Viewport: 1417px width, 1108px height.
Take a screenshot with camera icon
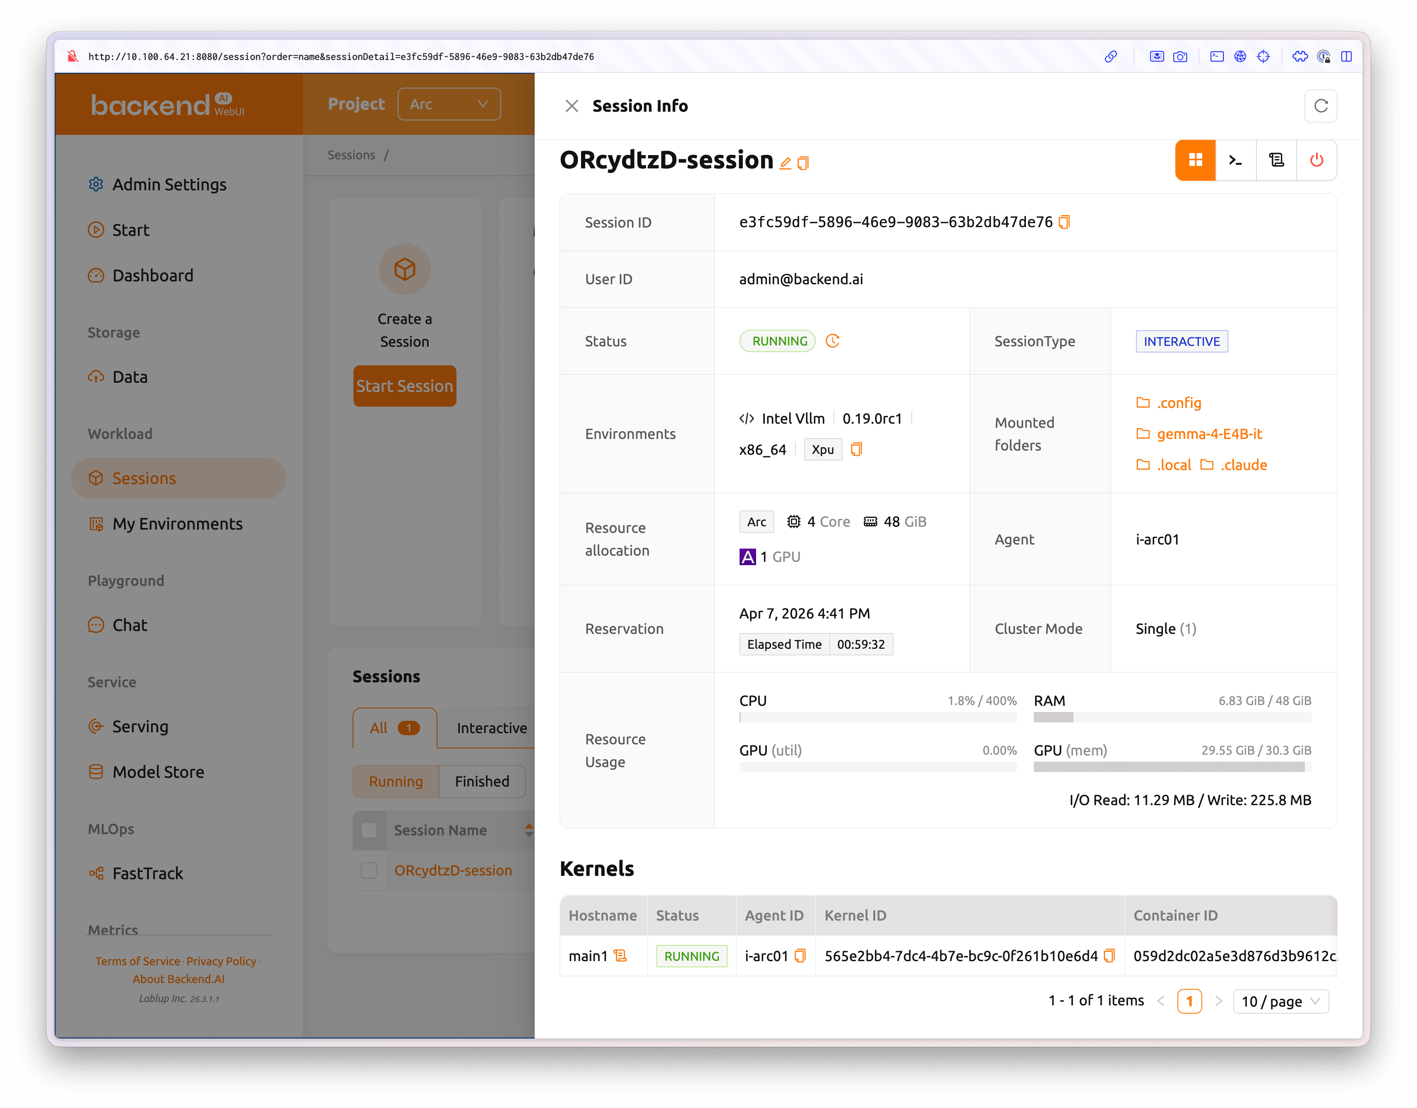point(1180,56)
